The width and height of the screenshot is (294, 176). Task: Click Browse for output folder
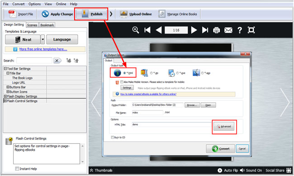point(192,105)
